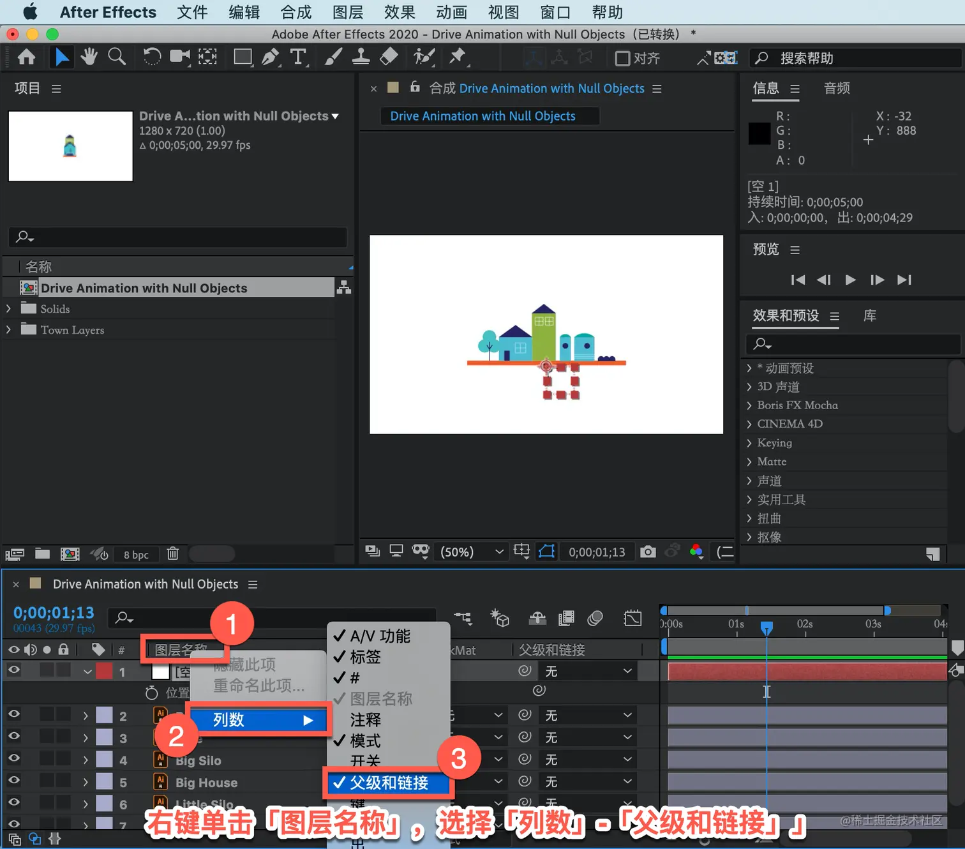Switch to the 音频 tab
965x849 pixels.
coord(837,88)
